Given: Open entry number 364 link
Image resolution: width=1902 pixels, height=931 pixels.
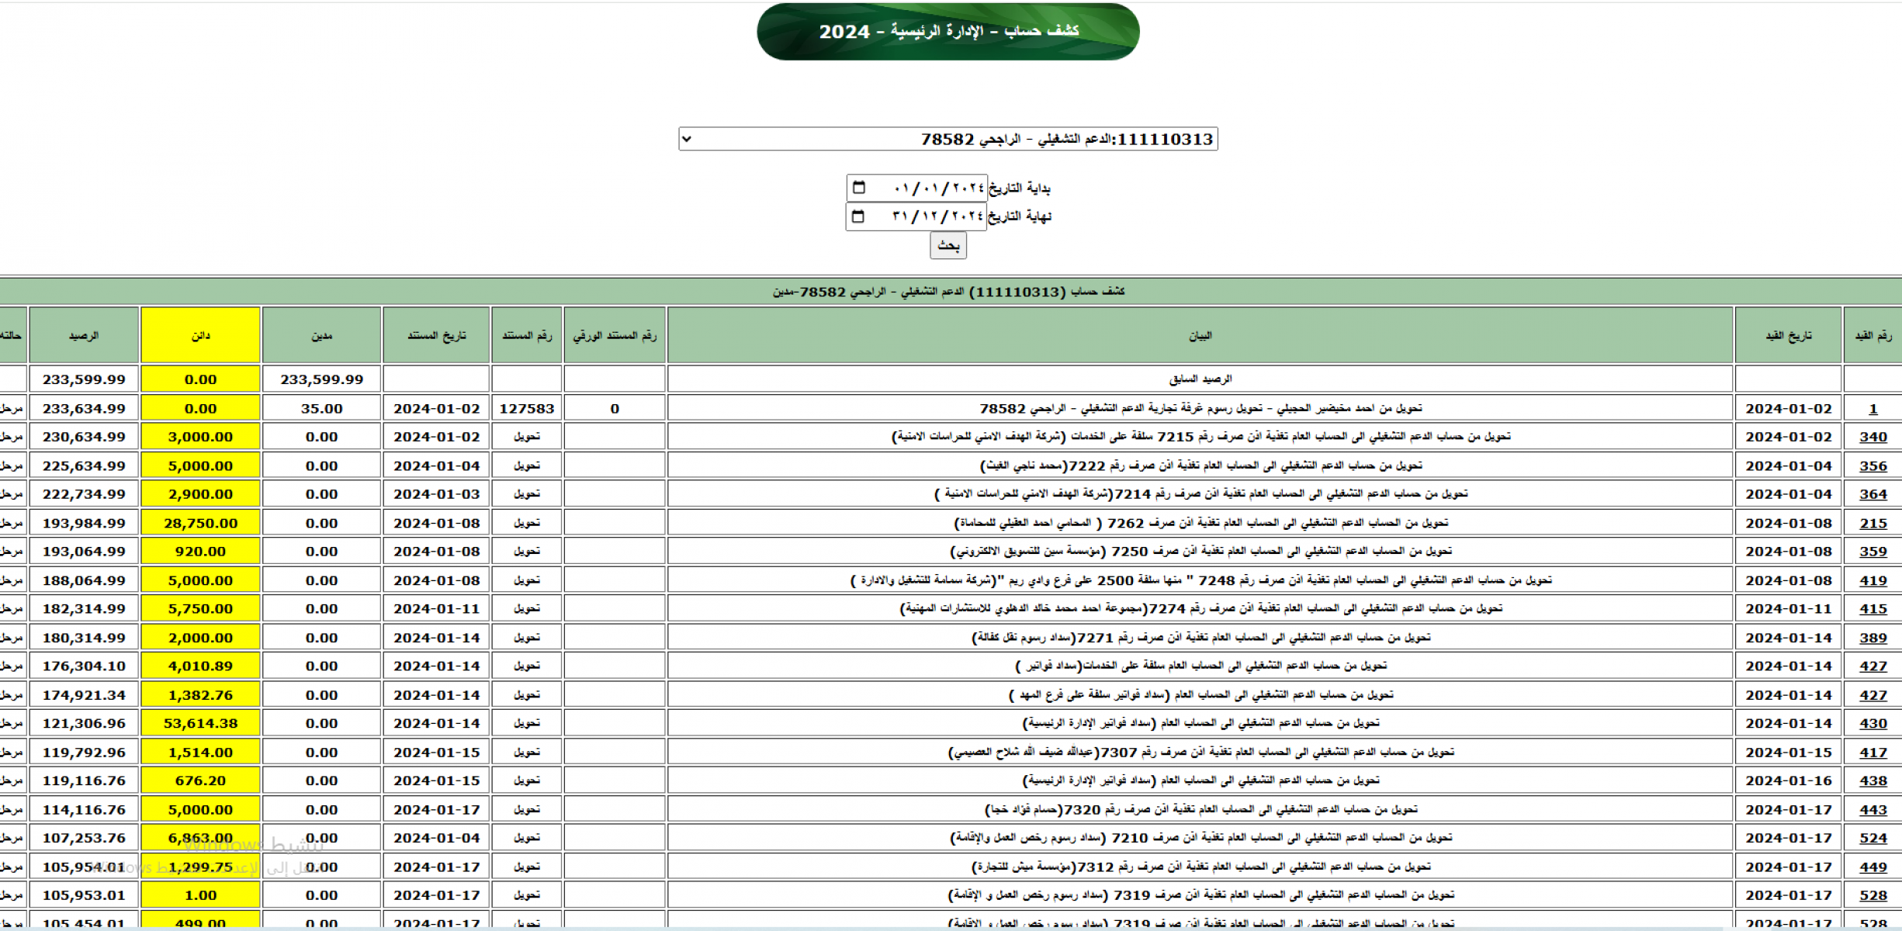Looking at the screenshot, I should [1873, 494].
